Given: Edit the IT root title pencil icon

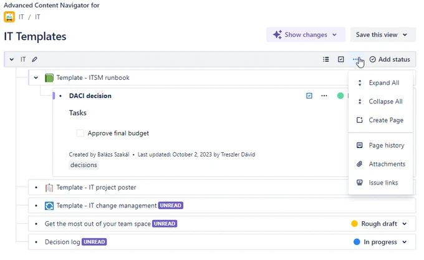Looking at the screenshot, I should (34, 59).
